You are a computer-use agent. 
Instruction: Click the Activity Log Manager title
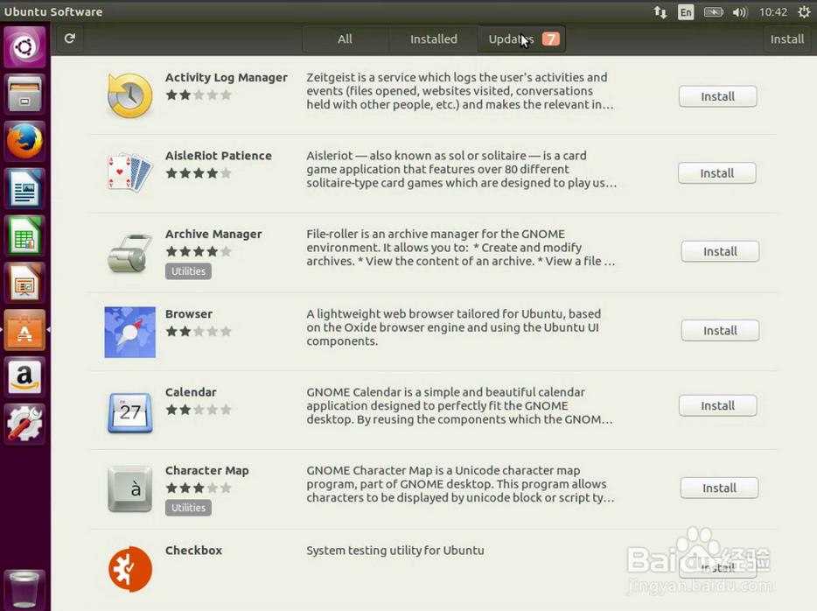coord(227,77)
